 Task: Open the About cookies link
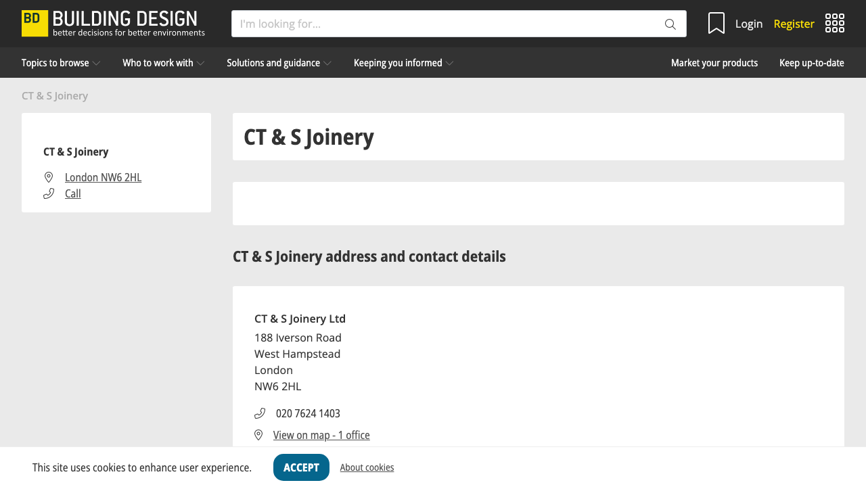(367, 467)
